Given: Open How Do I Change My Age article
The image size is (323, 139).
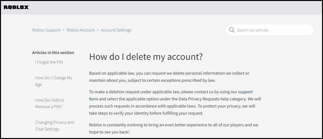Looking at the screenshot, I should tap(54, 81).
